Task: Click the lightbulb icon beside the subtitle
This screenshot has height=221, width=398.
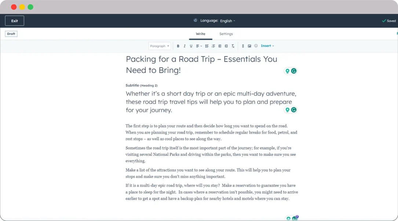Action: click(x=287, y=110)
